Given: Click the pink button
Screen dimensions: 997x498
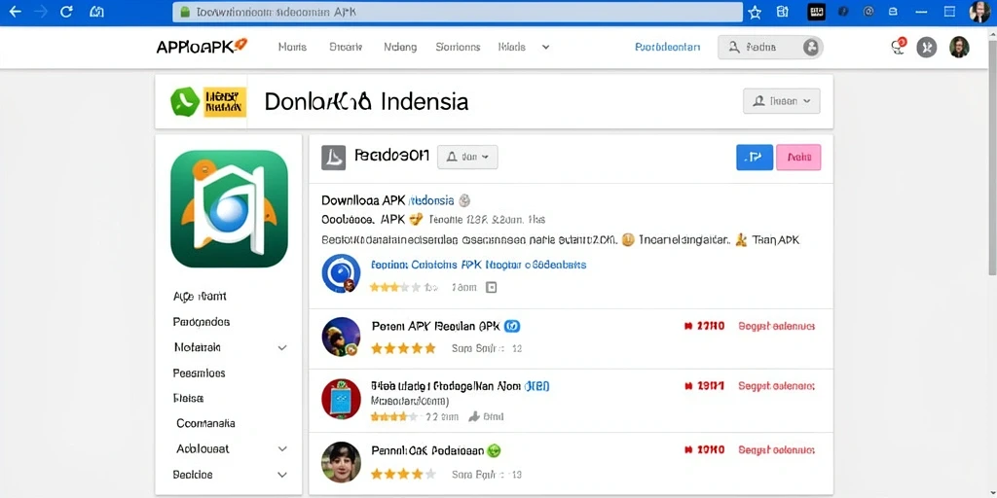Looking at the screenshot, I should pyautogui.click(x=798, y=158).
